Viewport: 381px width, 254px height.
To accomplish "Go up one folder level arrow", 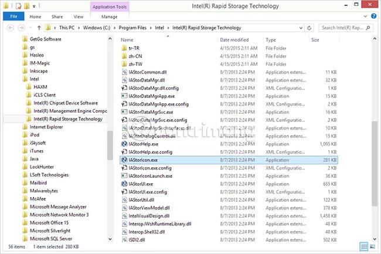I will point(39,28).
